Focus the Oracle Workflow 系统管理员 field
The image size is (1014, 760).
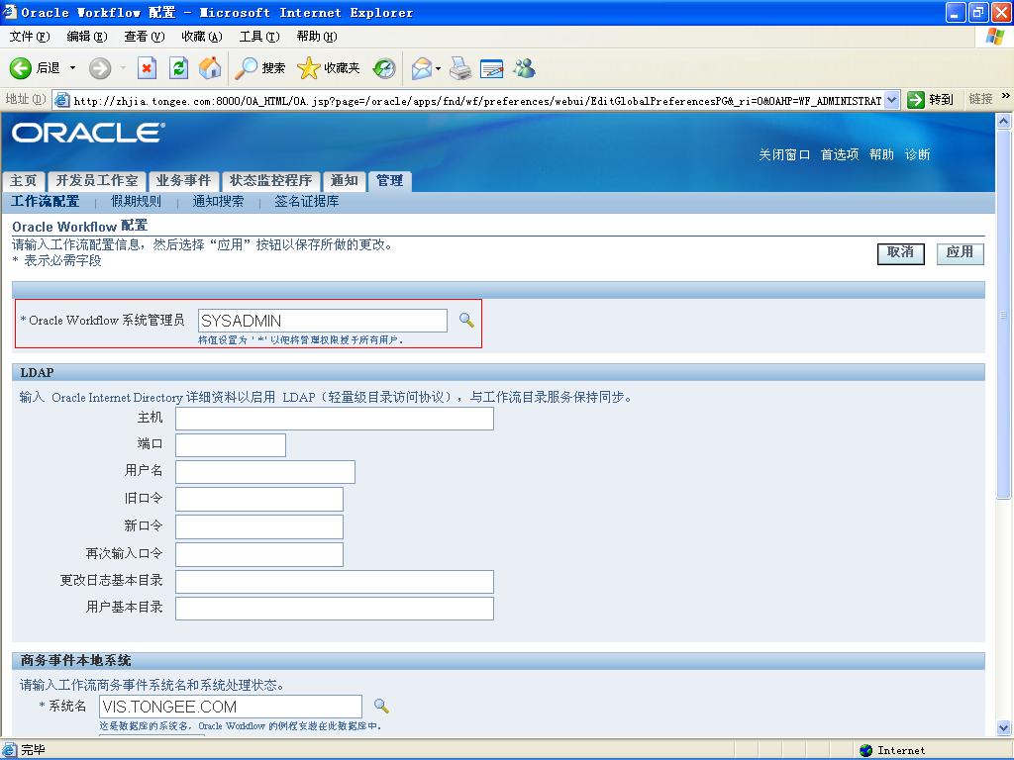323,321
